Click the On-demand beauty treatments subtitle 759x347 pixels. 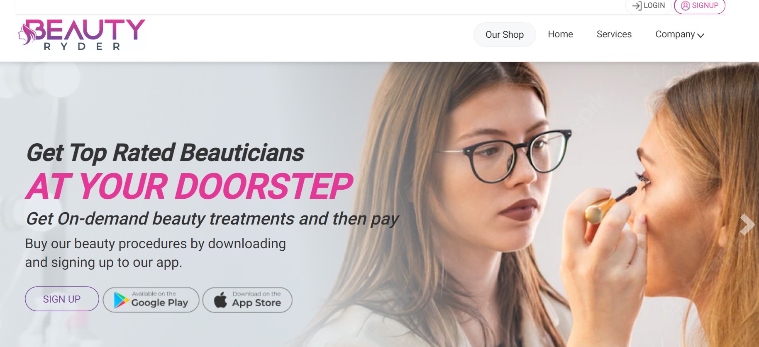pyautogui.click(x=212, y=219)
